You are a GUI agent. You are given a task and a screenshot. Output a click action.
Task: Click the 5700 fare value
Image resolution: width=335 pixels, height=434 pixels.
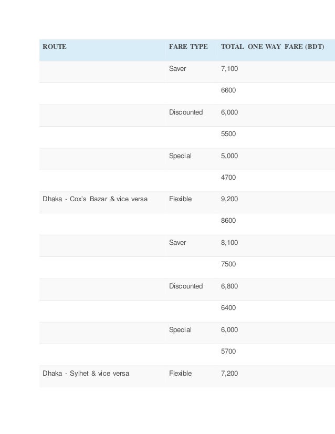coord(228,351)
